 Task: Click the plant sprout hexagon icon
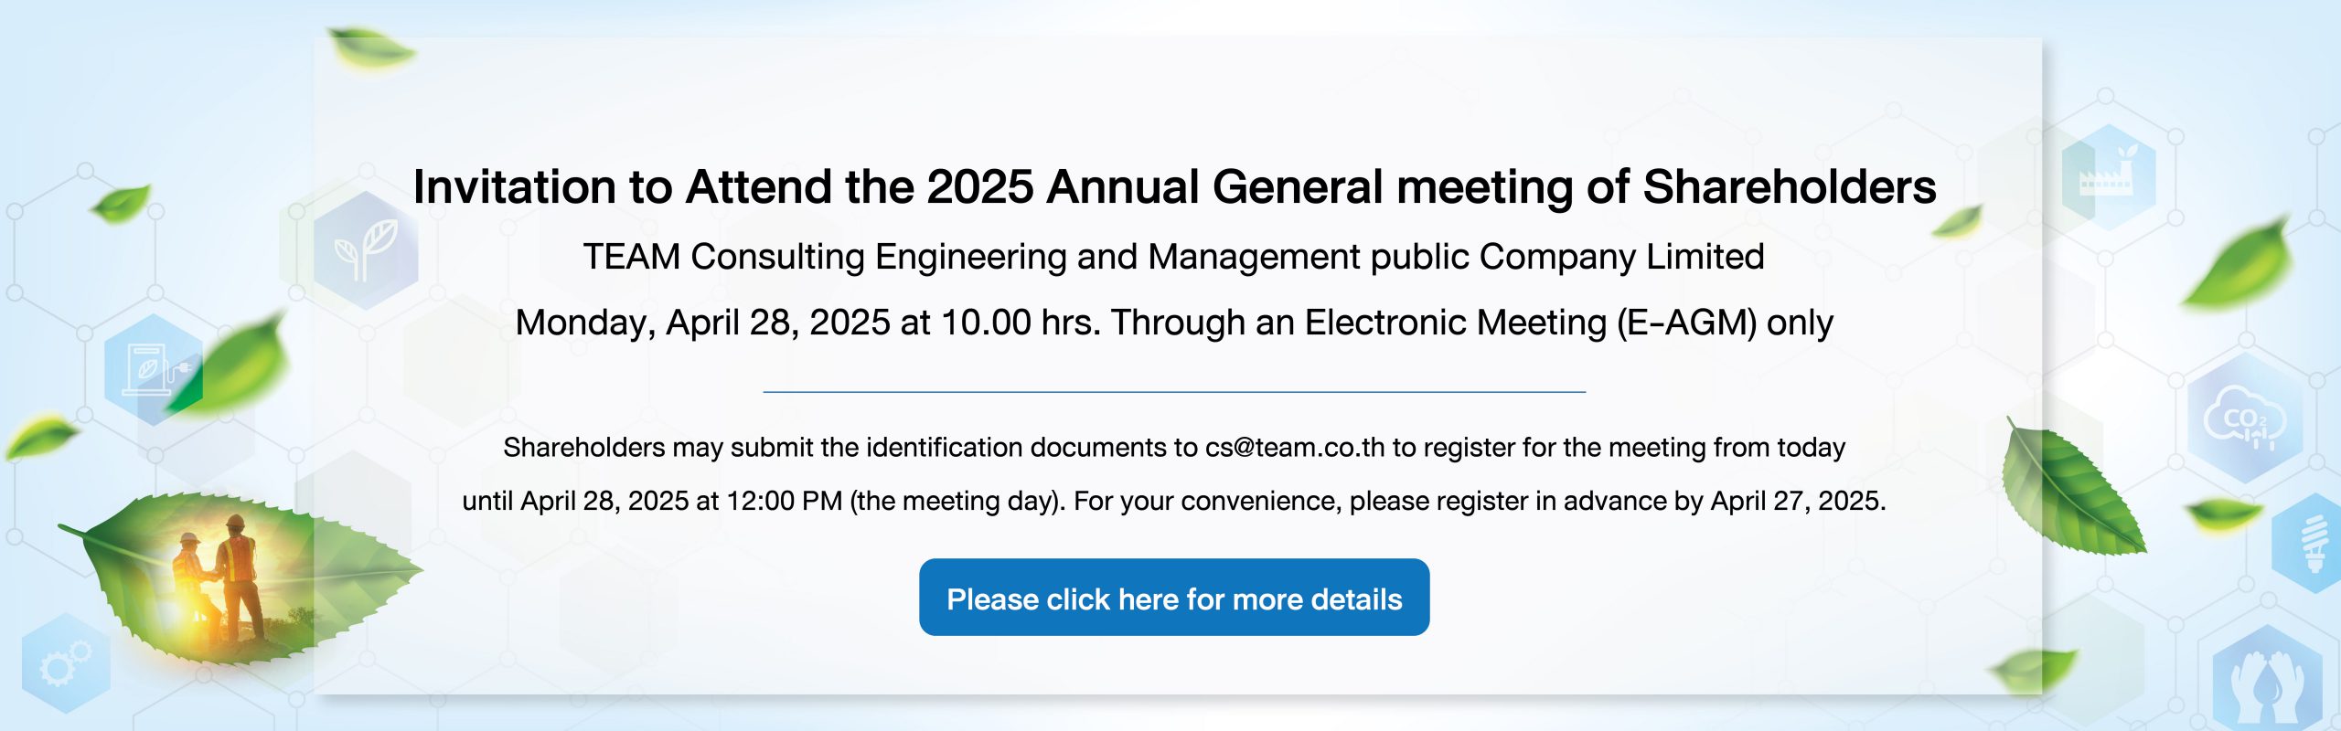[366, 249]
